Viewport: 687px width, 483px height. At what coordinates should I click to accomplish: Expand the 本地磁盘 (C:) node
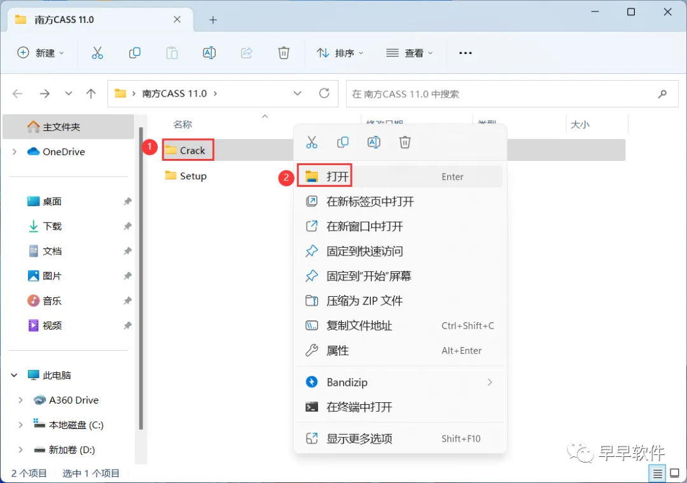[20, 425]
